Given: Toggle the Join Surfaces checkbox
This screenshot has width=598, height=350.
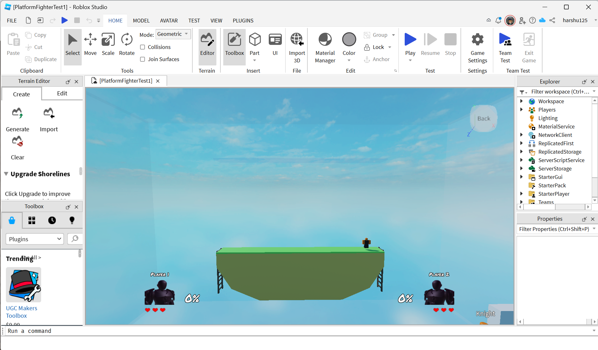Looking at the screenshot, I should point(142,59).
